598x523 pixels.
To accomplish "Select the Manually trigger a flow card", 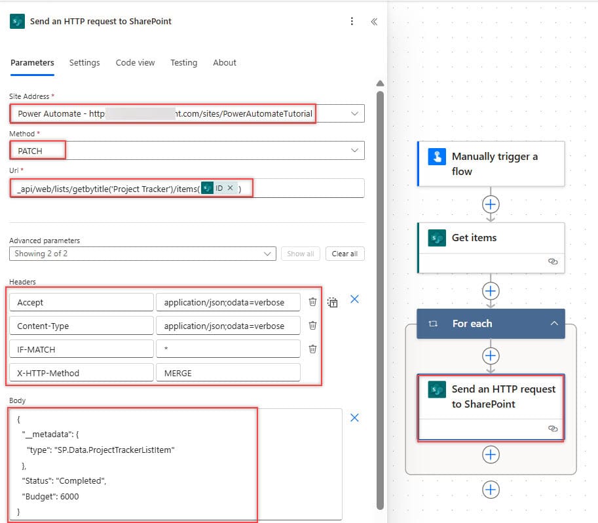I will (x=491, y=164).
